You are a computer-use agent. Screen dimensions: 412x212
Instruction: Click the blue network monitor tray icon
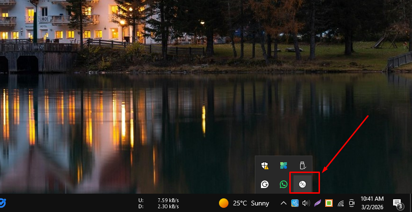(295, 203)
